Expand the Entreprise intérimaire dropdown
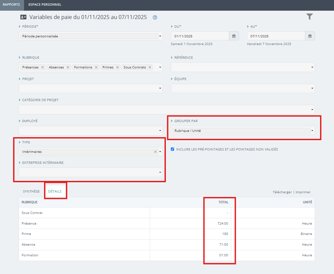 point(160,173)
